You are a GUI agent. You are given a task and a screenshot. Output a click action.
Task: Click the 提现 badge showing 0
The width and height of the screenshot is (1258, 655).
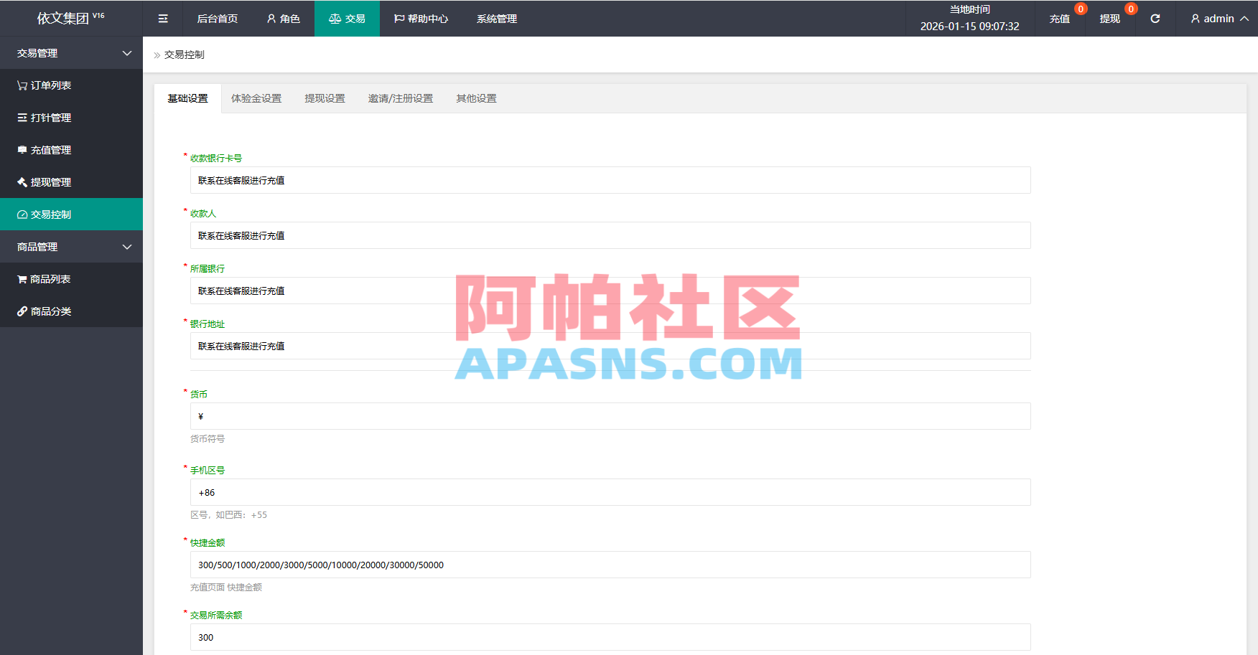click(x=1131, y=9)
